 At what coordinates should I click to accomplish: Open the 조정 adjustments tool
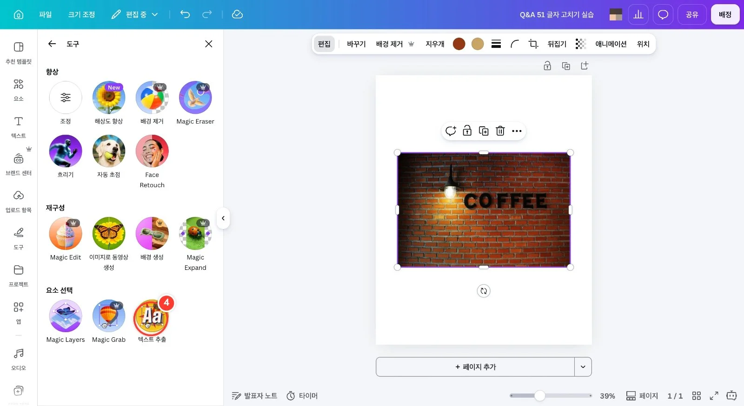click(x=66, y=98)
